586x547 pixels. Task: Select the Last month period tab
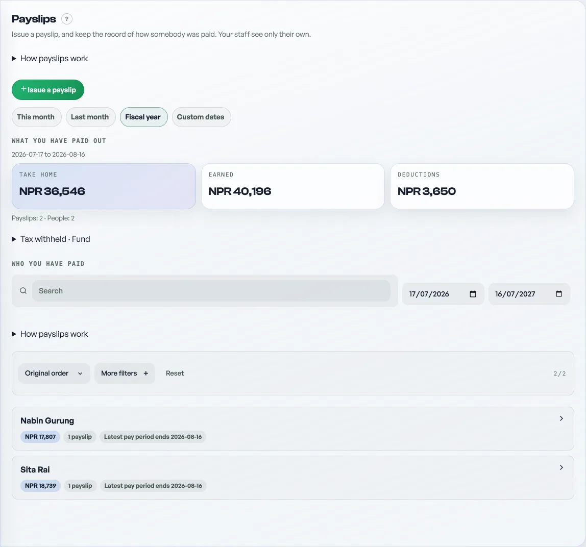click(x=90, y=117)
